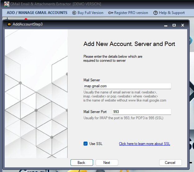
Task: Click the 'Add New Account. Server and Port' heading
Action: [129, 44]
